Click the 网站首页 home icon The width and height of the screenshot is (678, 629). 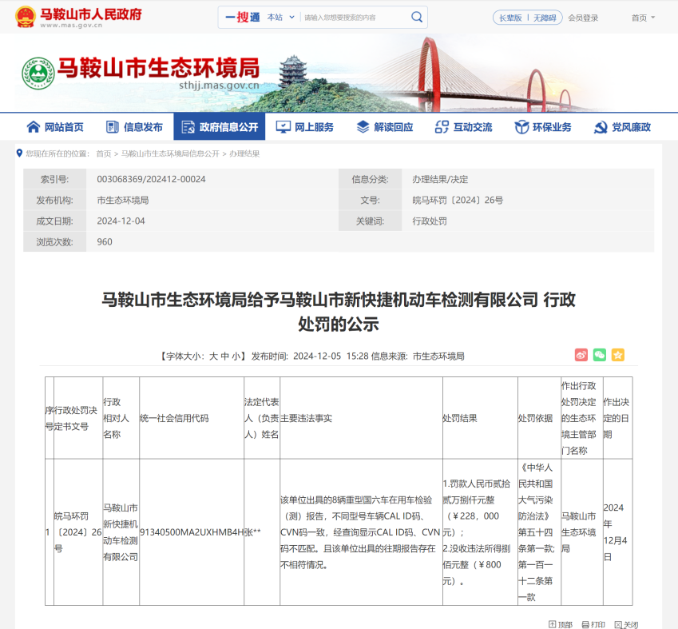[x=34, y=127]
